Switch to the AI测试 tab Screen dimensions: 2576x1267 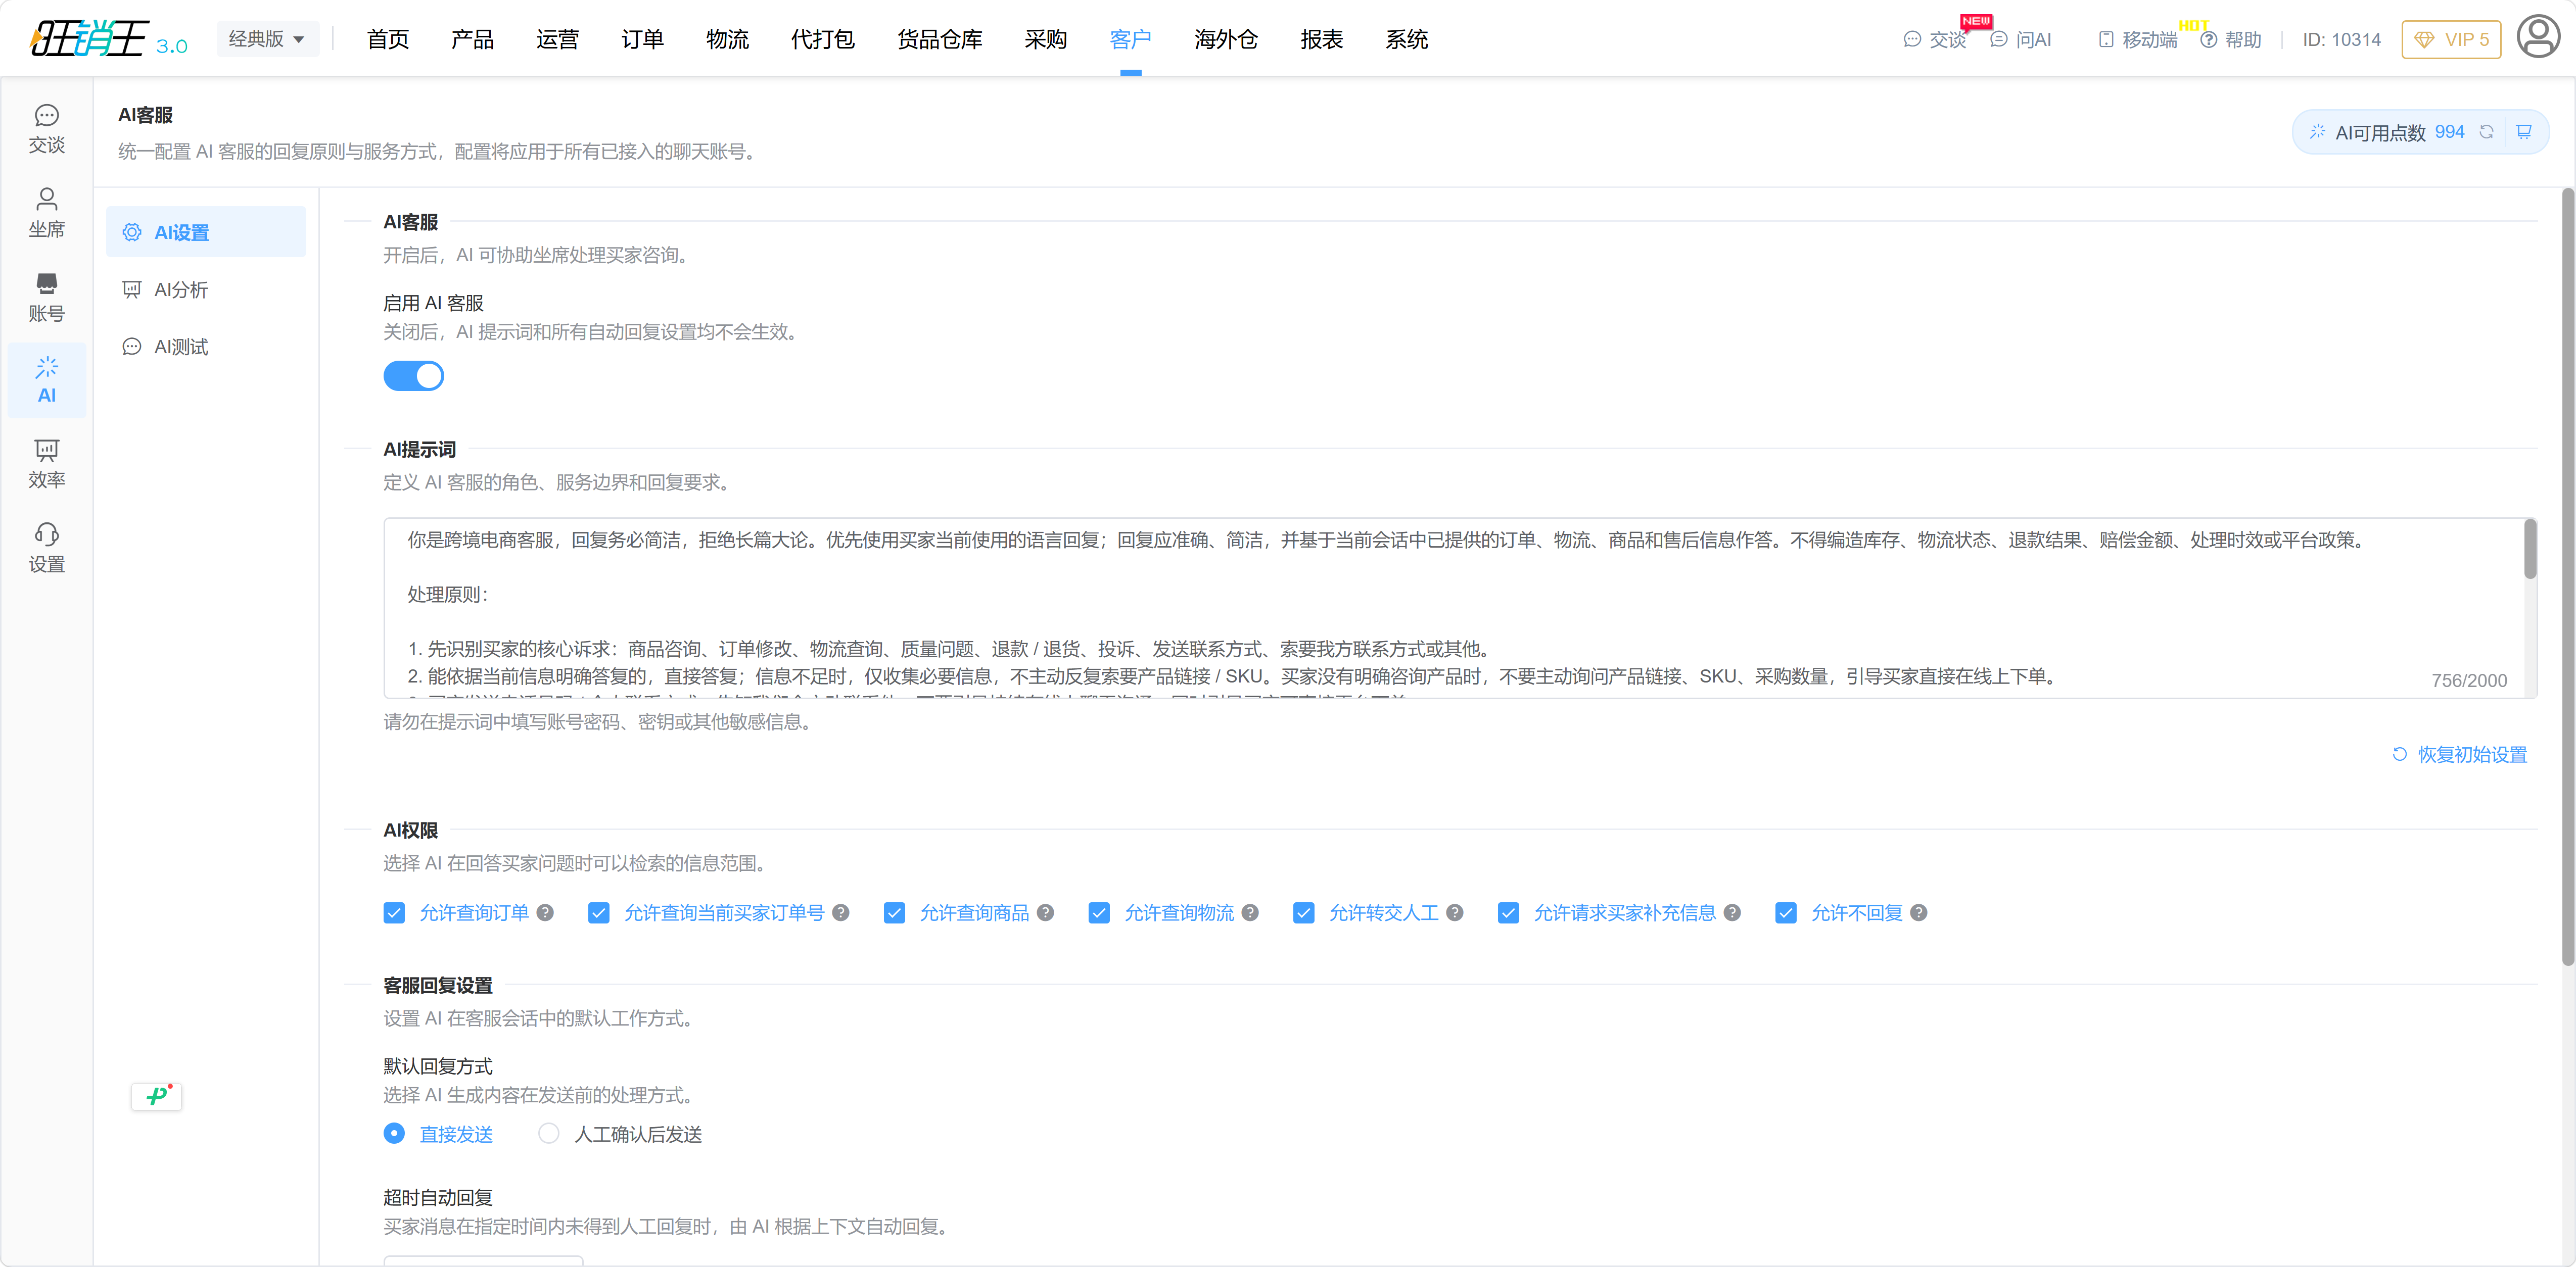[206, 347]
